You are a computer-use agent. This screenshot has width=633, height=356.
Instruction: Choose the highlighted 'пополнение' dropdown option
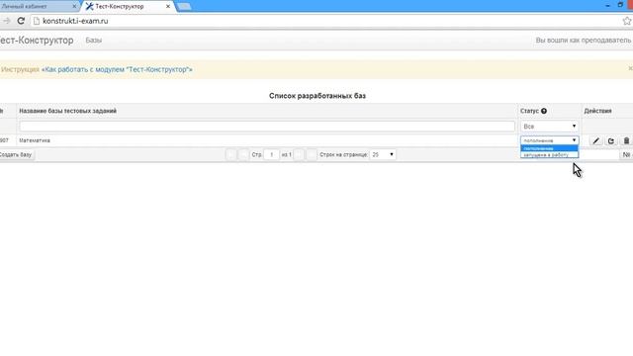550,148
